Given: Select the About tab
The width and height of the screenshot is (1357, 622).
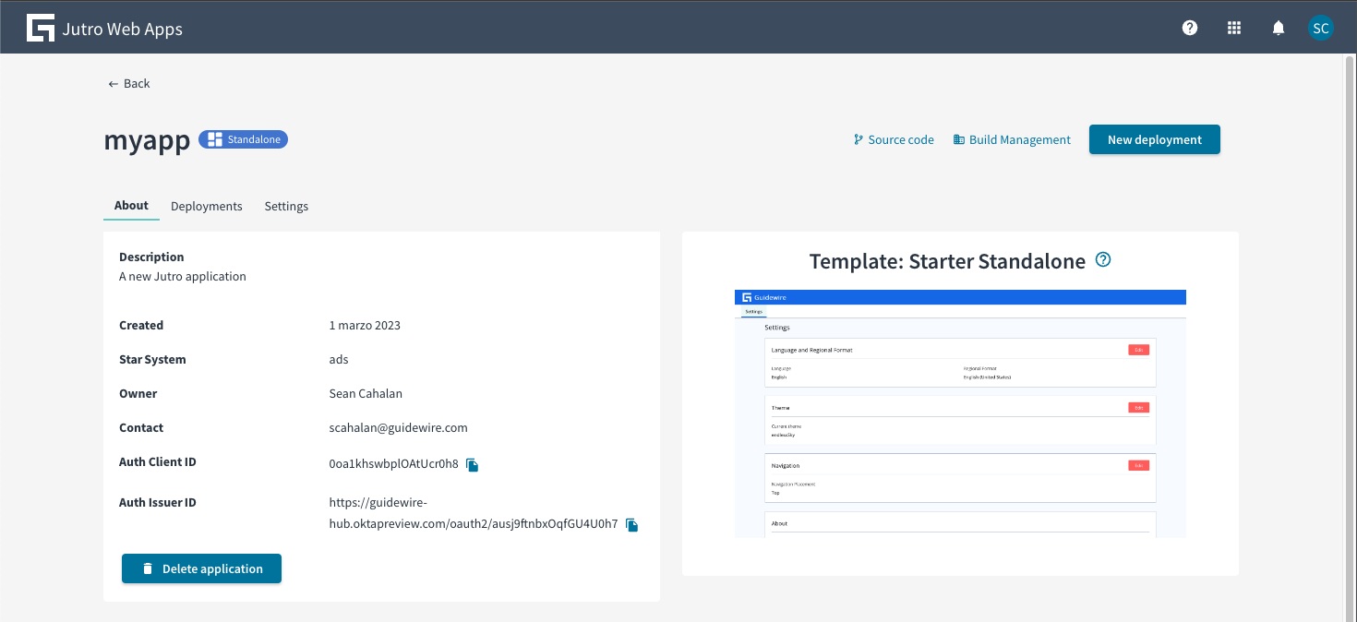Looking at the screenshot, I should pos(131,206).
